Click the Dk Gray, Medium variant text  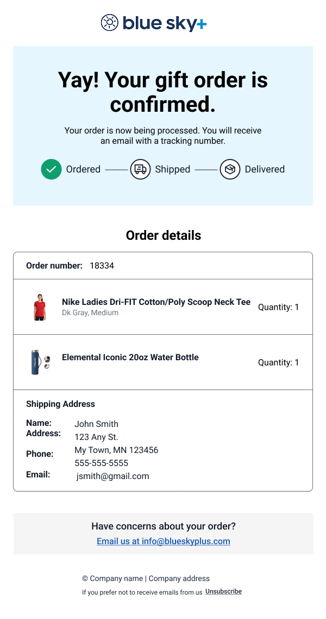tap(90, 313)
